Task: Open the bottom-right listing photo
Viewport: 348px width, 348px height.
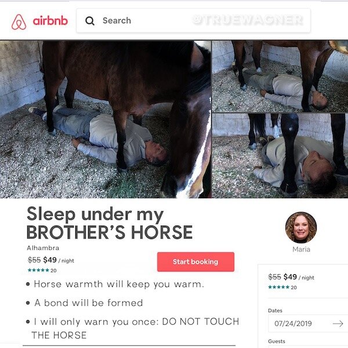Action: (x=280, y=156)
